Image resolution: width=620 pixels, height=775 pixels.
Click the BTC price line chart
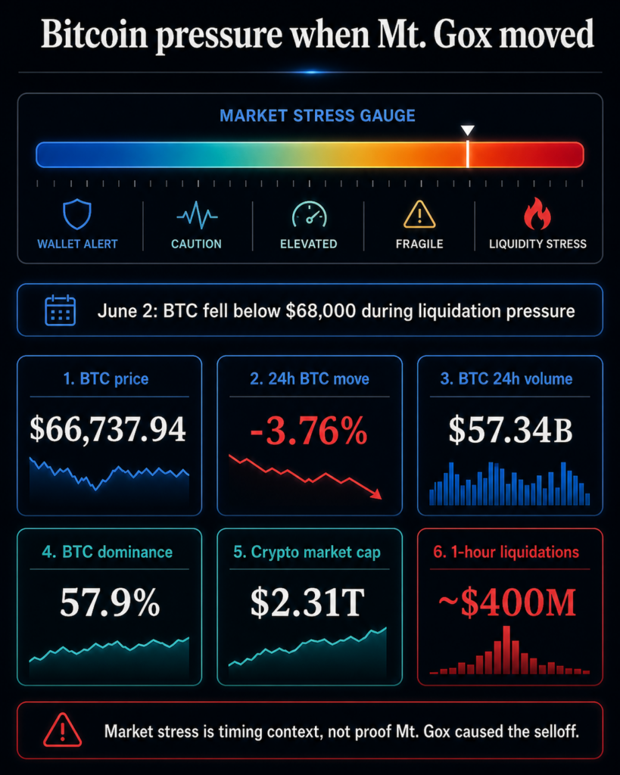point(109,481)
